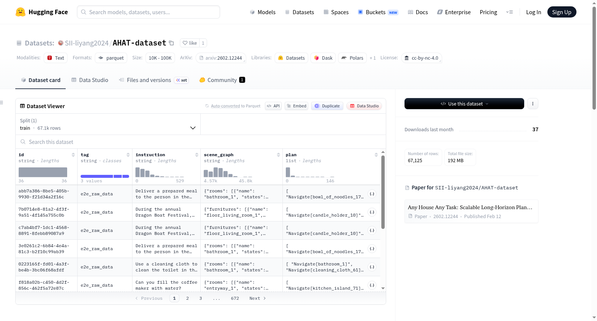Image resolution: width=597 pixels, height=321 pixels.
Task: Open Buckets in the top navigation
Action: point(378,12)
